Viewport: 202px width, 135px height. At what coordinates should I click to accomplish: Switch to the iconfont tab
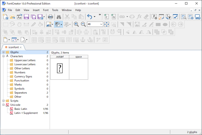coord(13,47)
